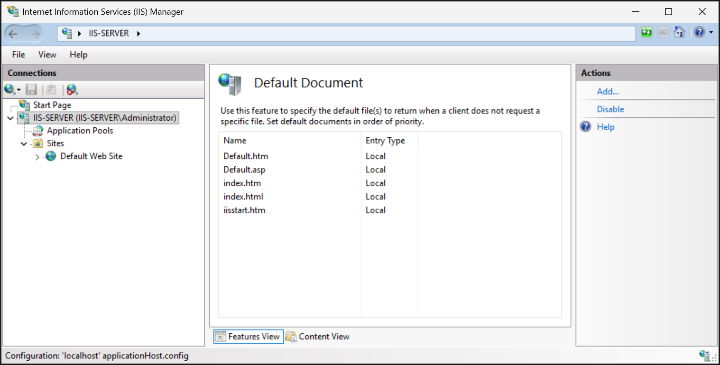Go to the Home page icon
This screenshot has width=720, height=365.
coord(679,33)
